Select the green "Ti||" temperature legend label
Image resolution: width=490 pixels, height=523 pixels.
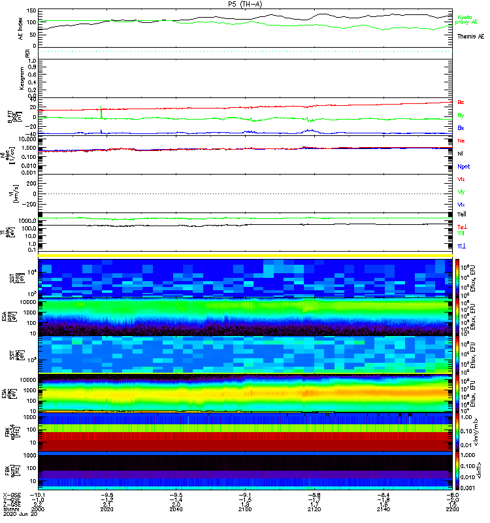pos(461,233)
